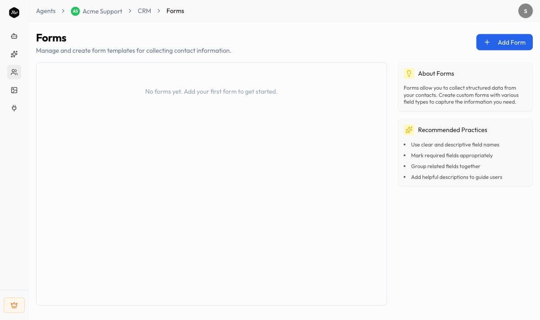Open the user avatar "S" menu
This screenshot has height=320, width=540.
click(x=525, y=11)
